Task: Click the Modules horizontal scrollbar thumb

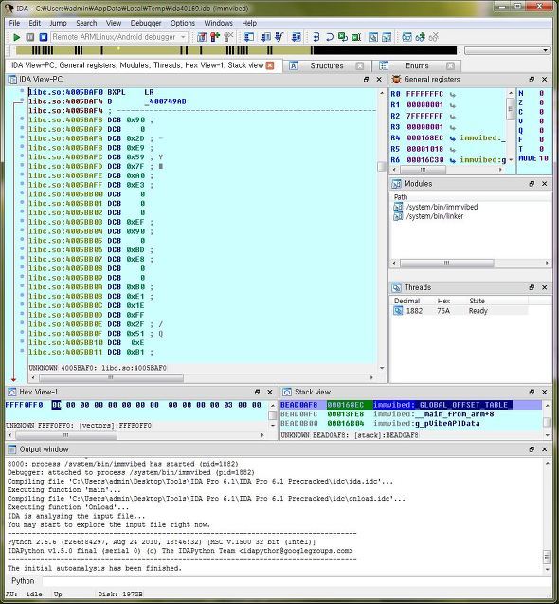Action: [x=447, y=263]
